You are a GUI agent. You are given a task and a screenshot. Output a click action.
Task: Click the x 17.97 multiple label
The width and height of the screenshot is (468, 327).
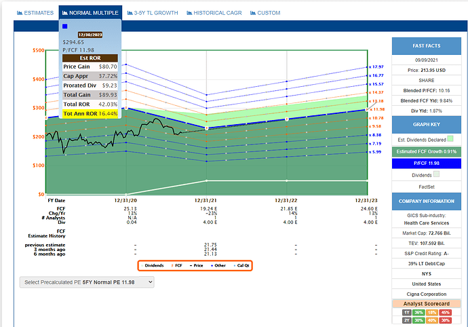pos(376,67)
